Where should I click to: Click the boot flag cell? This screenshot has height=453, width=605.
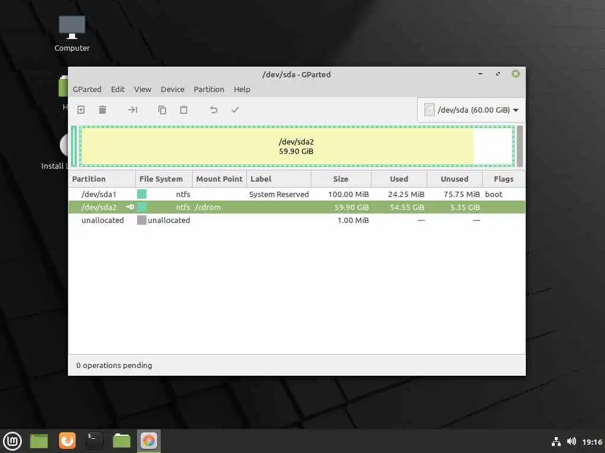tap(493, 194)
